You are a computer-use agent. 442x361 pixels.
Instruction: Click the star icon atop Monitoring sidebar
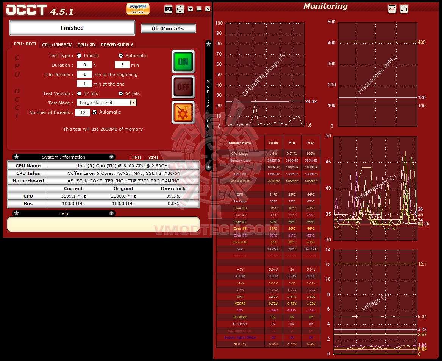tap(208, 44)
